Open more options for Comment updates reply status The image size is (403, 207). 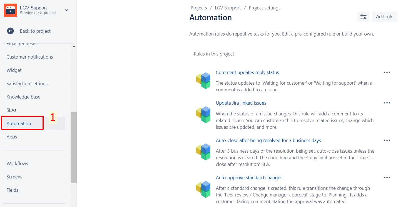[x=387, y=72]
